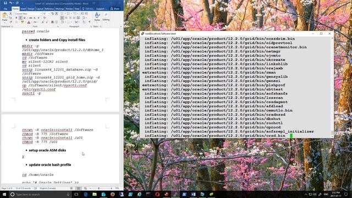Open the font size dropdown
The width and height of the screenshot is (352, 198).
click(49, 14)
